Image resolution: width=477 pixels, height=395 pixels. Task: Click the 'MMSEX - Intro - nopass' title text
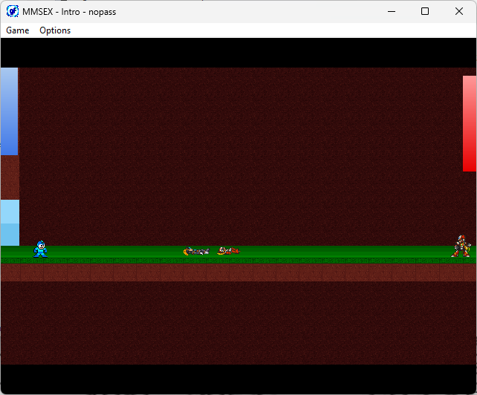[x=69, y=12]
